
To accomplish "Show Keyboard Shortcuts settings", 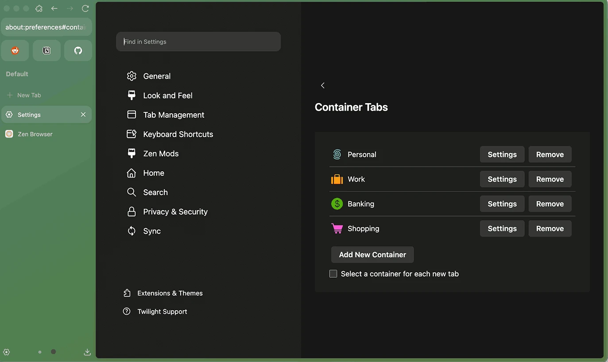I will (170, 134).
